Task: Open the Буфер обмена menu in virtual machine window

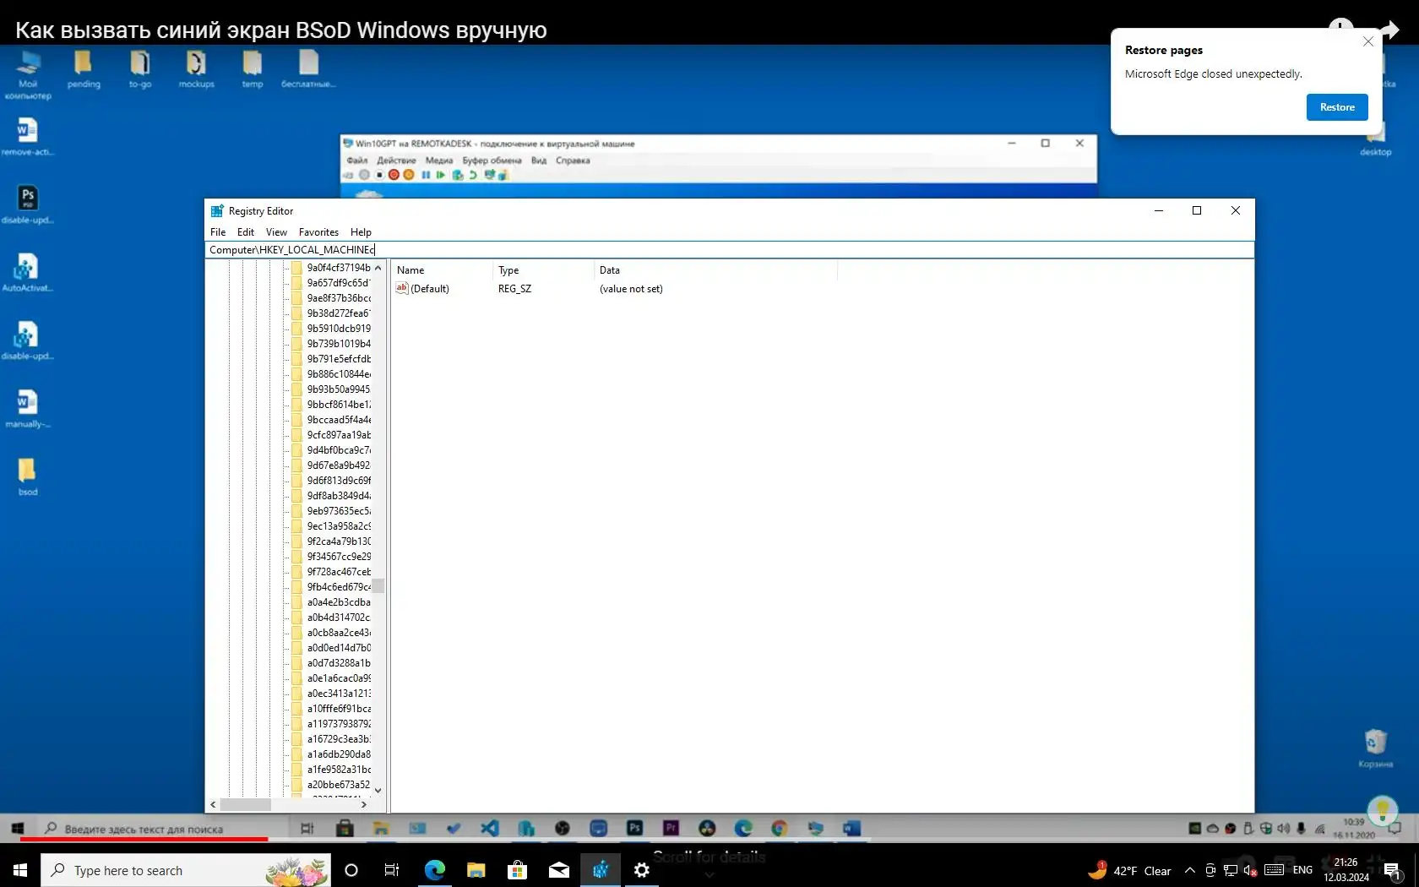Action: [492, 161]
